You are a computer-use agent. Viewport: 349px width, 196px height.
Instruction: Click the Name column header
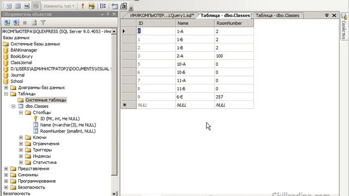195,23
